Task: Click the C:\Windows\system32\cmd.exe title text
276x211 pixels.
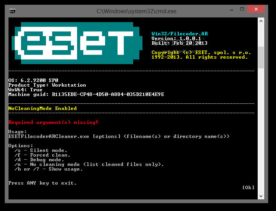Action: tap(136, 11)
